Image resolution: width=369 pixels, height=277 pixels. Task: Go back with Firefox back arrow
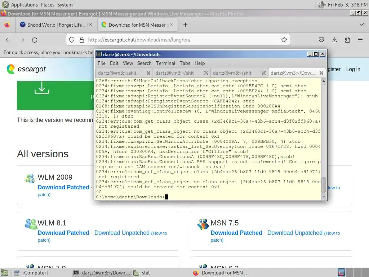click(9, 40)
